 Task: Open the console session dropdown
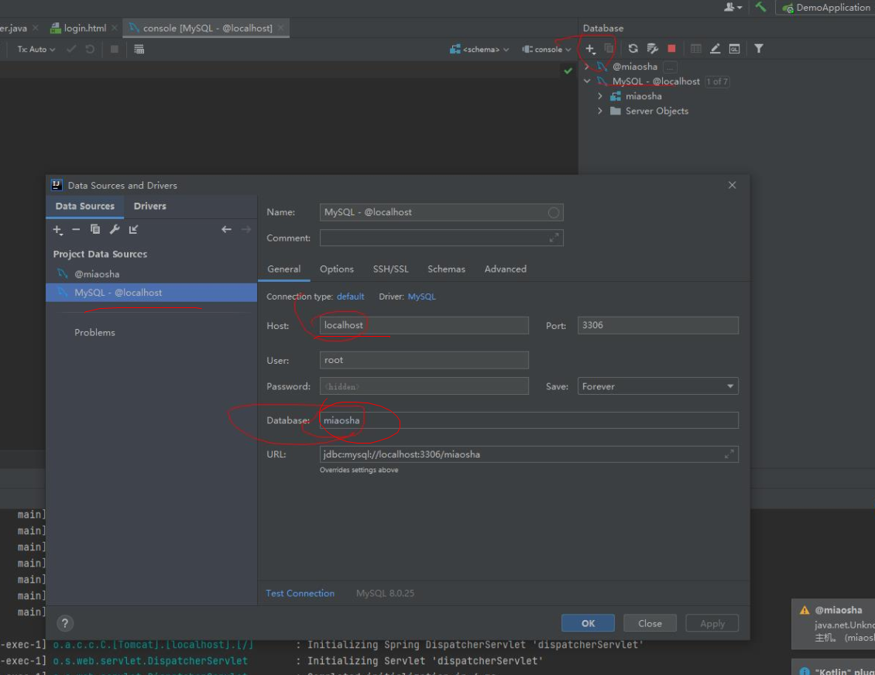[x=547, y=49]
